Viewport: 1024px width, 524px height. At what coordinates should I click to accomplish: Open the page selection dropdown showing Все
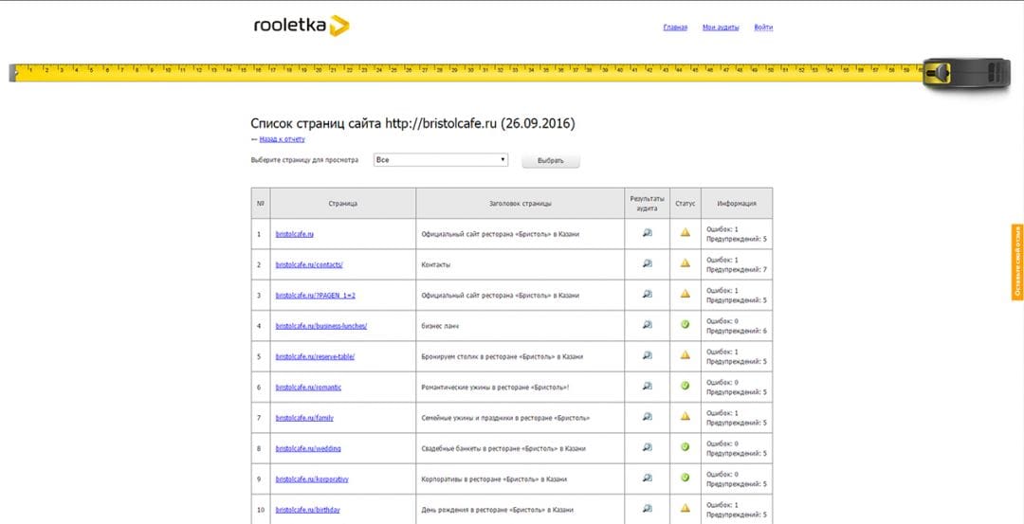point(441,160)
